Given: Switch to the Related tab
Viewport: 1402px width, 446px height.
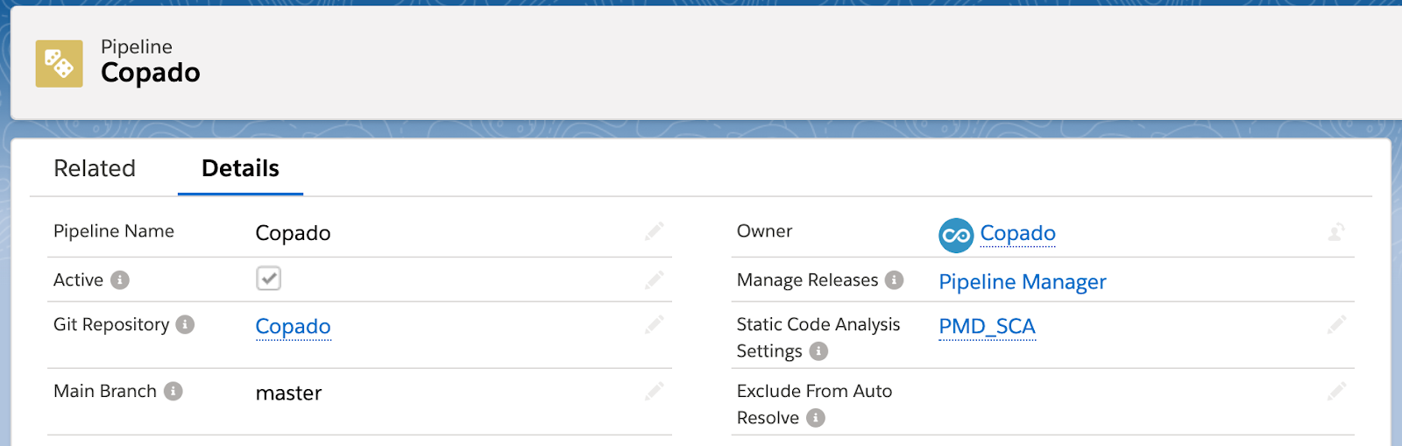Looking at the screenshot, I should coord(95,168).
